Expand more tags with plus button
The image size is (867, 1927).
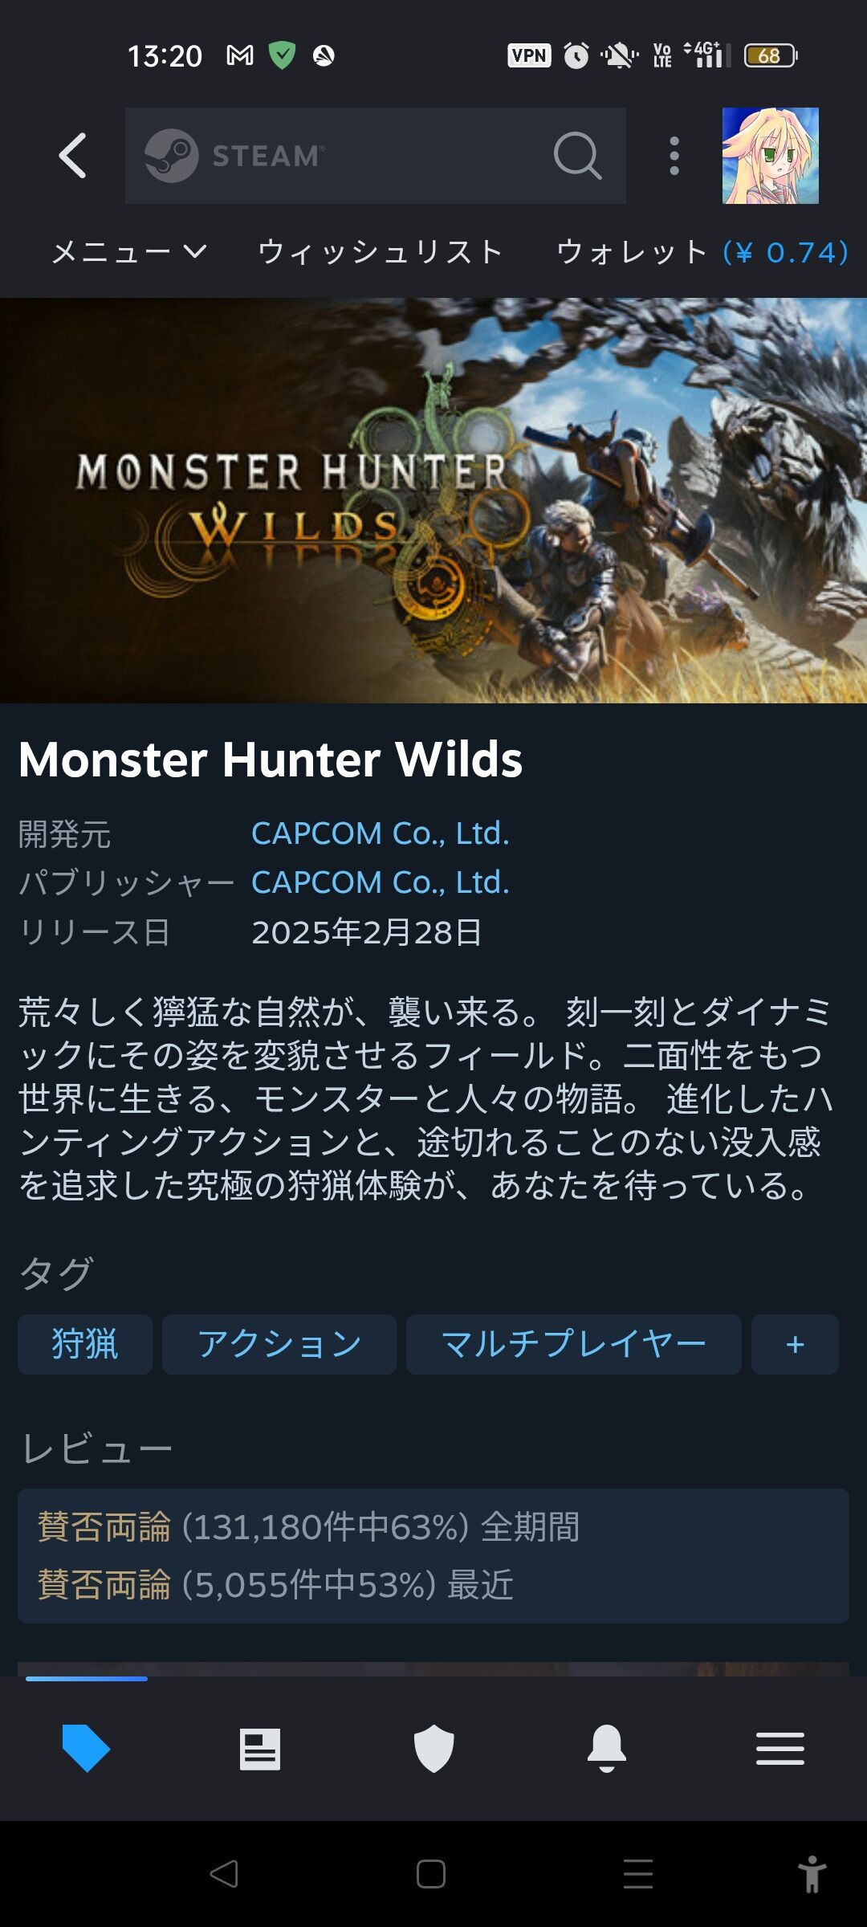795,1344
